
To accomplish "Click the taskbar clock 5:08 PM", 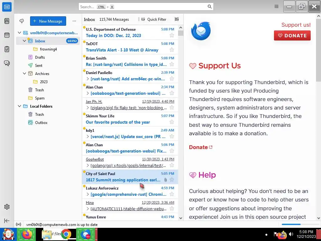I will (x=306, y=232).
